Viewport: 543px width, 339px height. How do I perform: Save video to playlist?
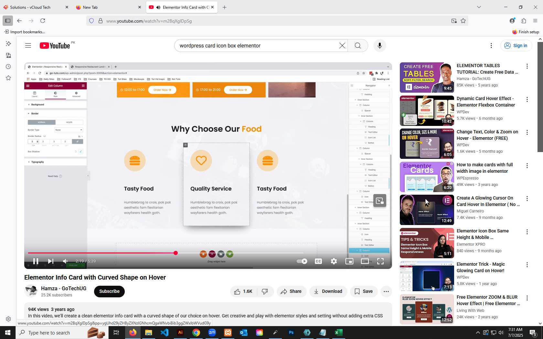364,291
